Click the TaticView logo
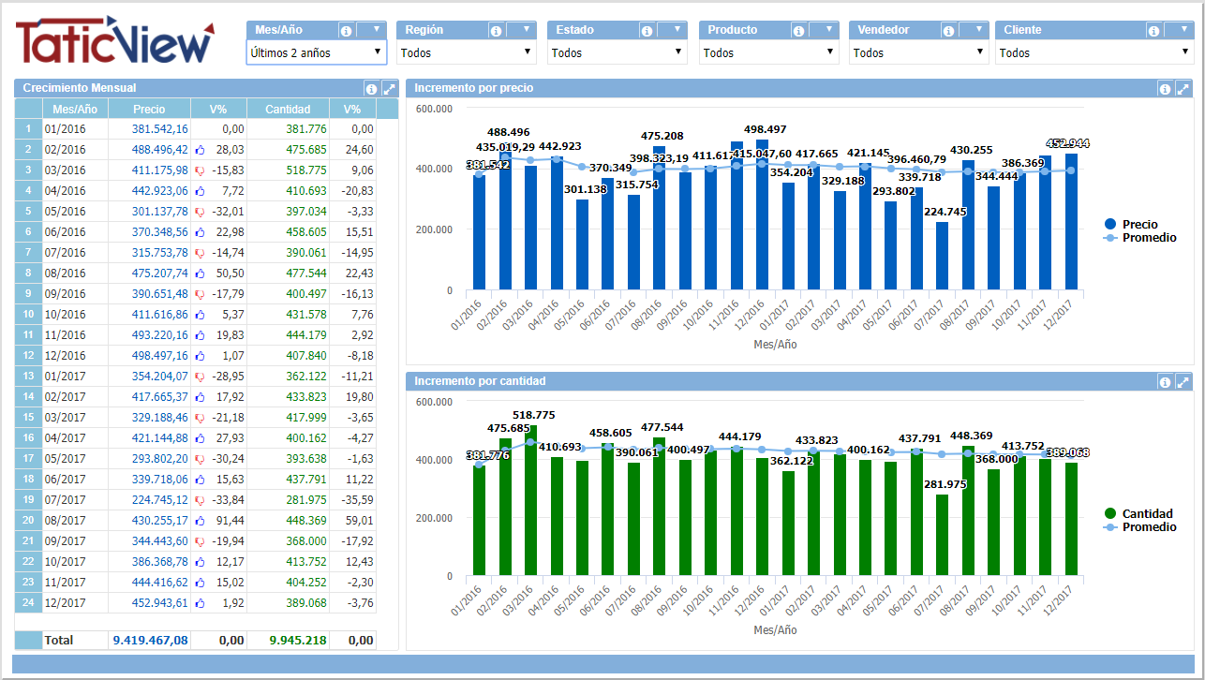1205x680 pixels. pyautogui.click(x=114, y=40)
